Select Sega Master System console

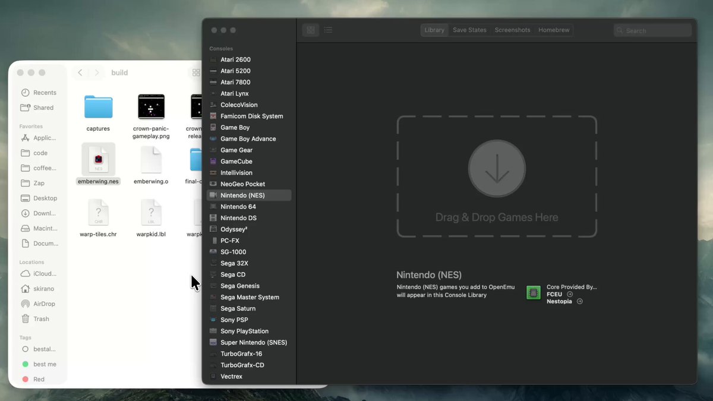click(x=248, y=297)
